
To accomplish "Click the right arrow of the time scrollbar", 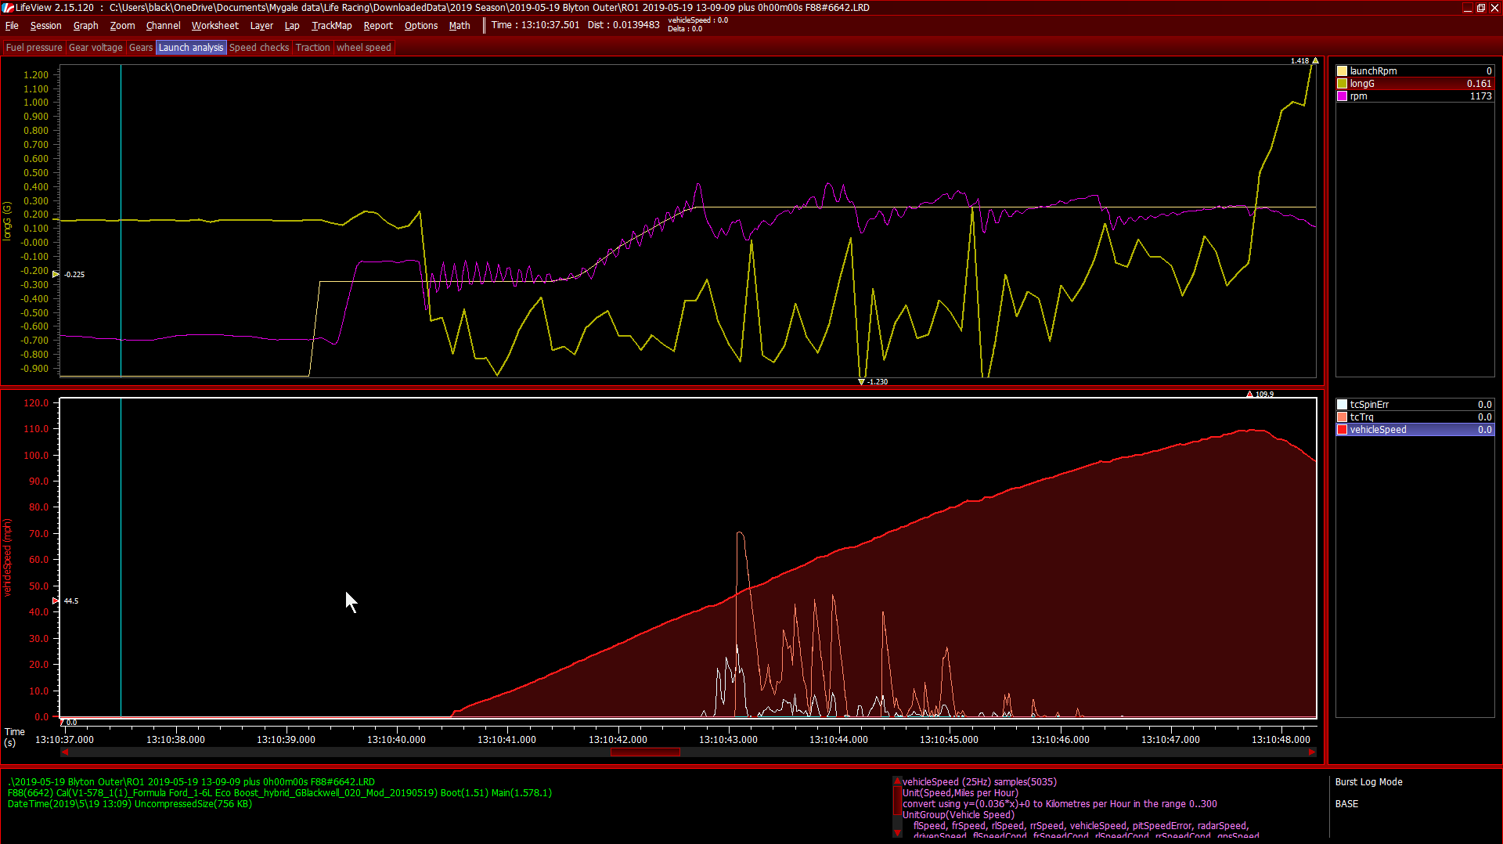I will click(1312, 752).
